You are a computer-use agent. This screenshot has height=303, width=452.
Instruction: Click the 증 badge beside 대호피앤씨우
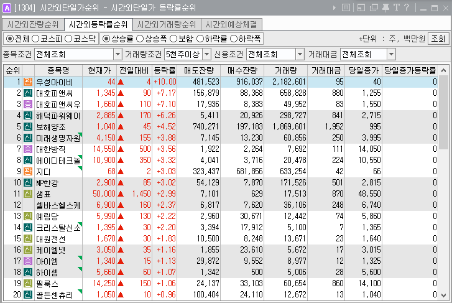tap(28, 104)
